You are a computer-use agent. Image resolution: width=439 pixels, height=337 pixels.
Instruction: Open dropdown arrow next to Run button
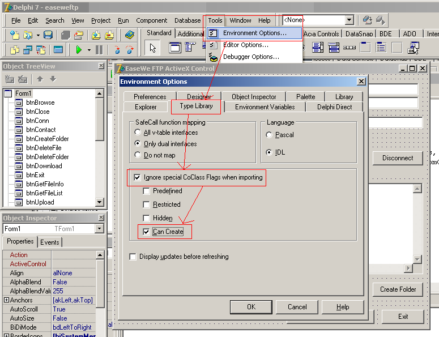pos(89,50)
